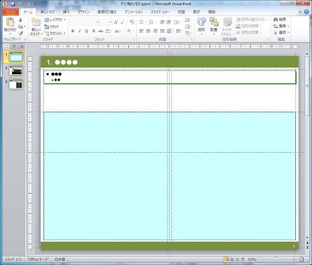312x265 pixels.
Task: Decrease font size with small A
Action: tap(122, 22)
